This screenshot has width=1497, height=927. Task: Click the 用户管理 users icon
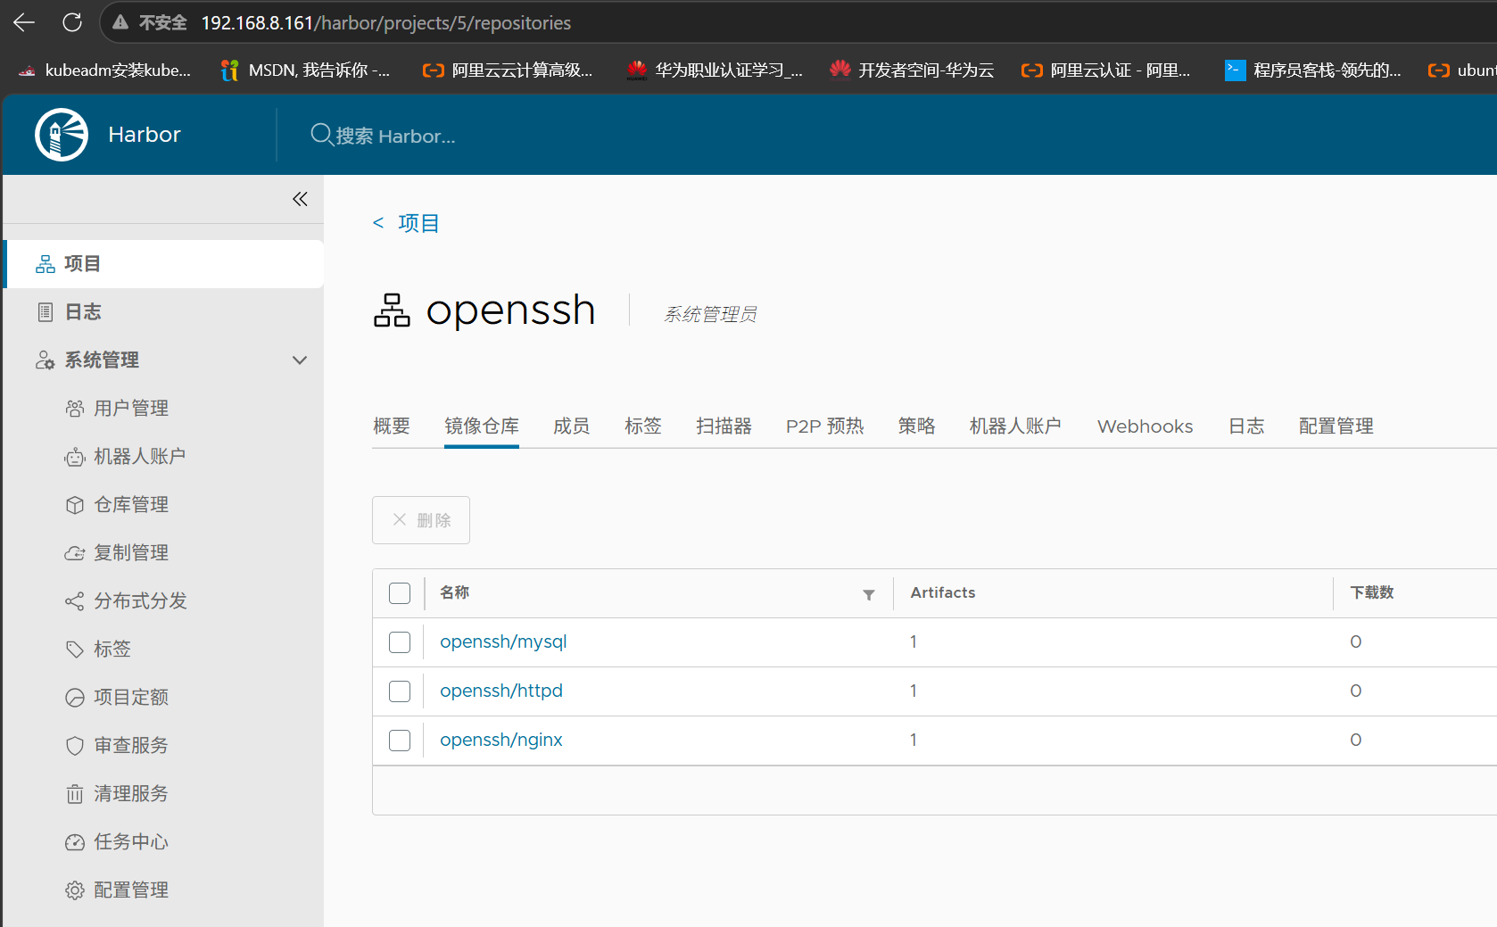click(75, 409)
